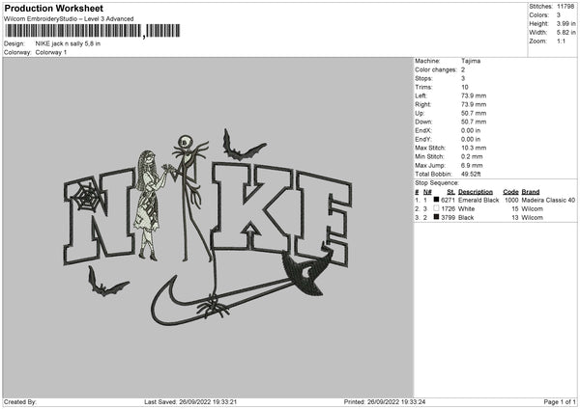580x409 pixels.
Task: Click the Min Stitch value 0.2 mm
Action: [x=472, y=157]
